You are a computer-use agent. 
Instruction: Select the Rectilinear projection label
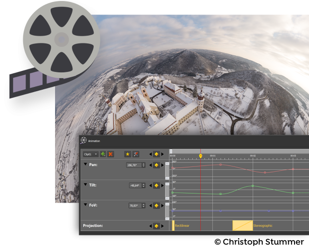click(182, 225)
